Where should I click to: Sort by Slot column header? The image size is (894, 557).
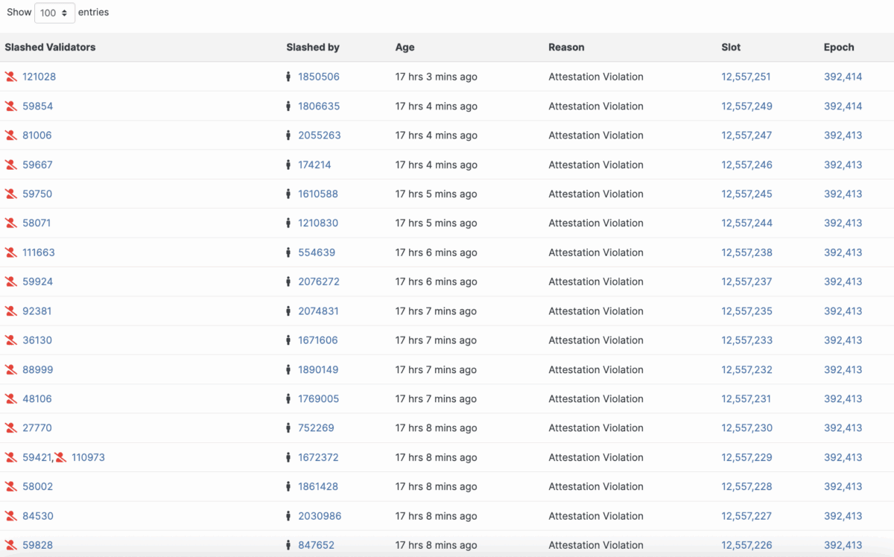pos(731,47)
